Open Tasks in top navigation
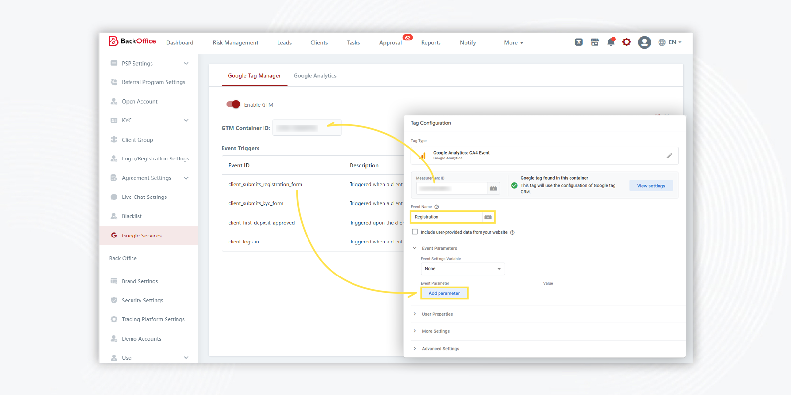 [x=353, y=43]
